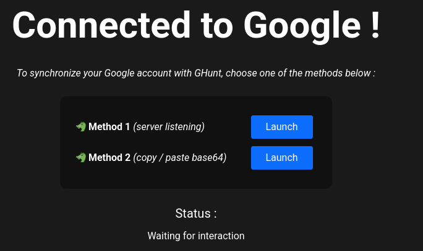Image resolution: width=423 pixels, height=251 pixels.
Task: Click the word "Connected" in the heading
Action: [x=101, y=25]
